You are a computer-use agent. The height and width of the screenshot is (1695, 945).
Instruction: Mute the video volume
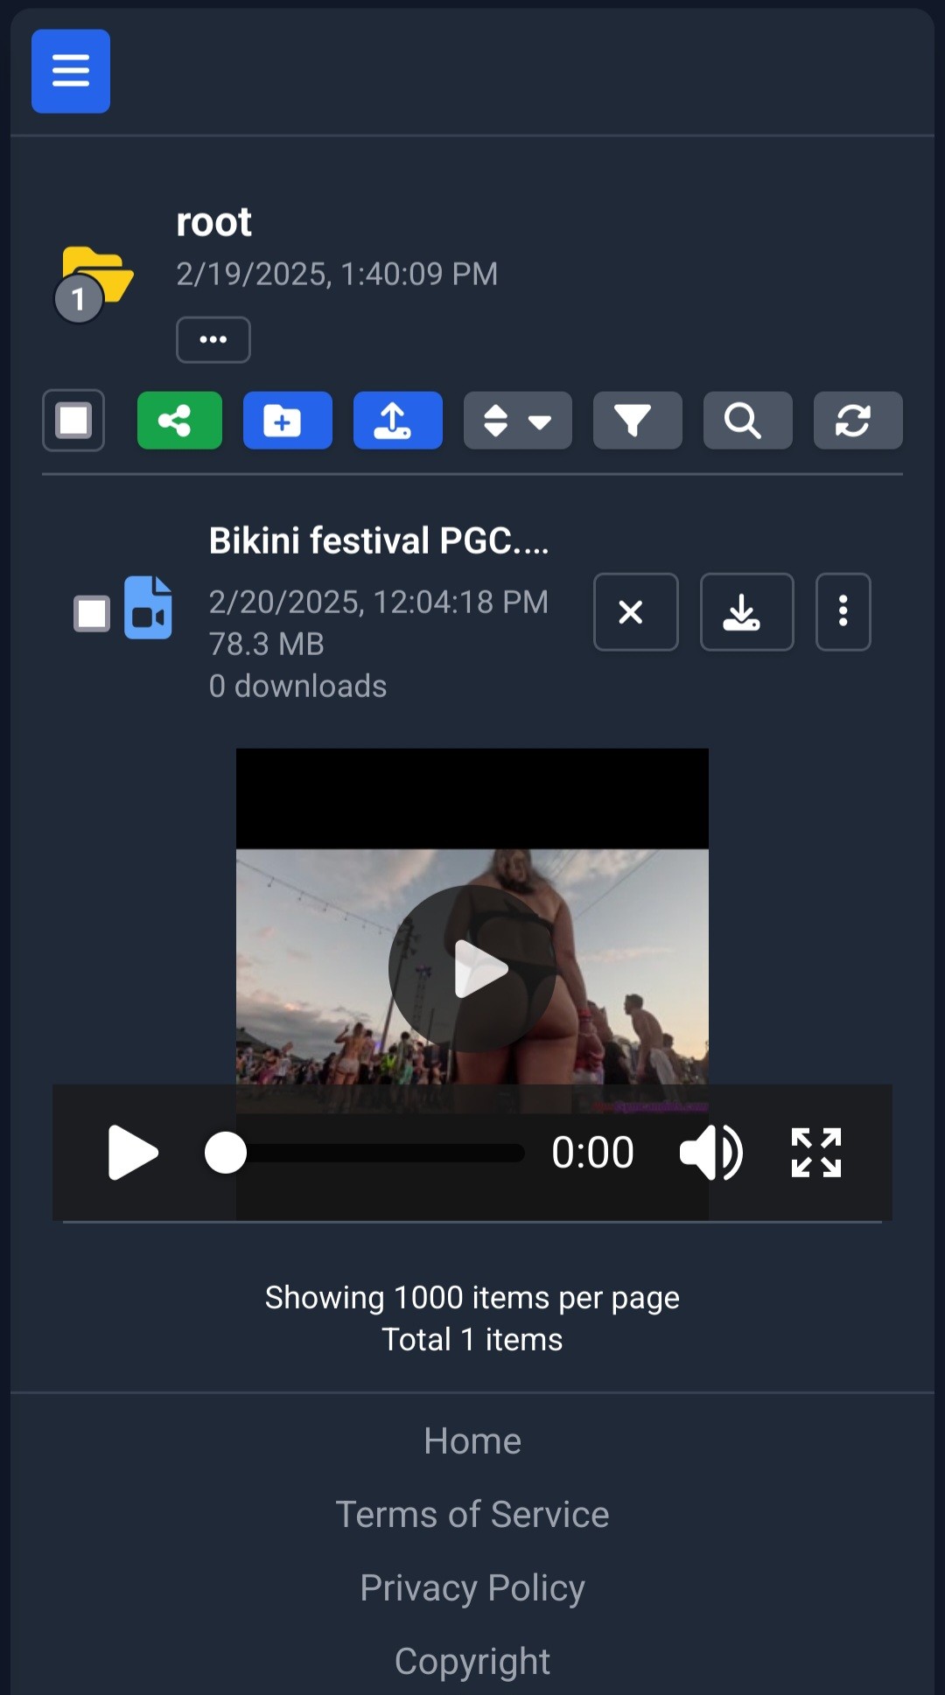tap(710, 1153)
